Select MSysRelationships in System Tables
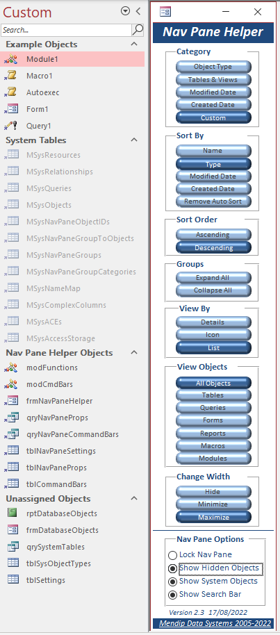Image resolution: width=280 pixels, height=635 pixels. 72,172
